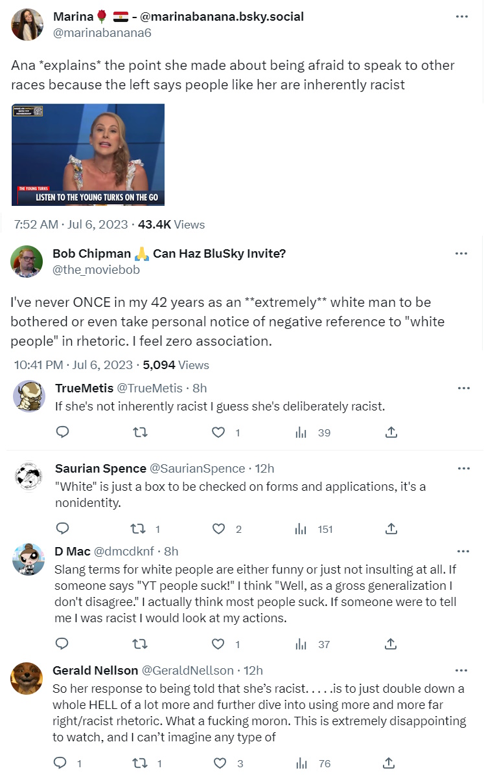Open the @marinabanana6 profile handle
Viewport: 484px width, 775px height.
pyautogui.click(x=102, y=32)
